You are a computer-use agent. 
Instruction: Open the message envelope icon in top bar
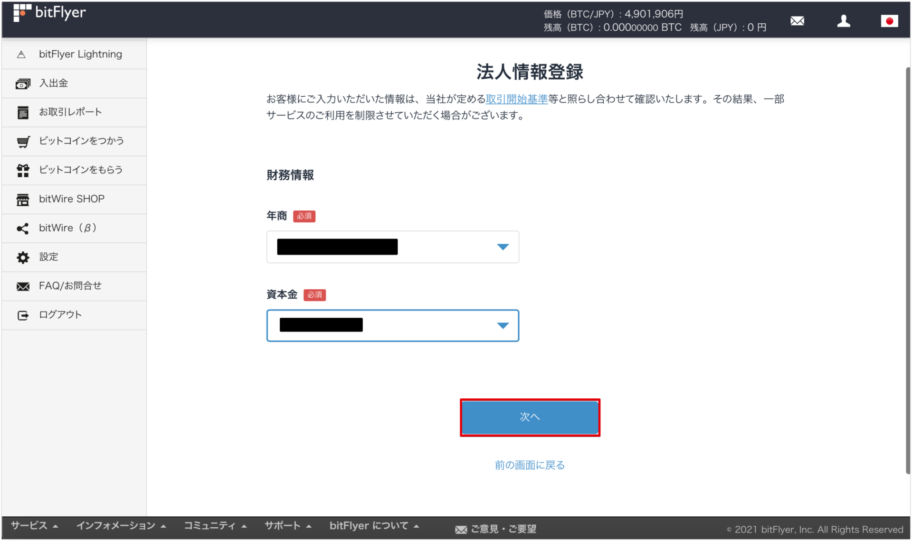coord(797,21)
